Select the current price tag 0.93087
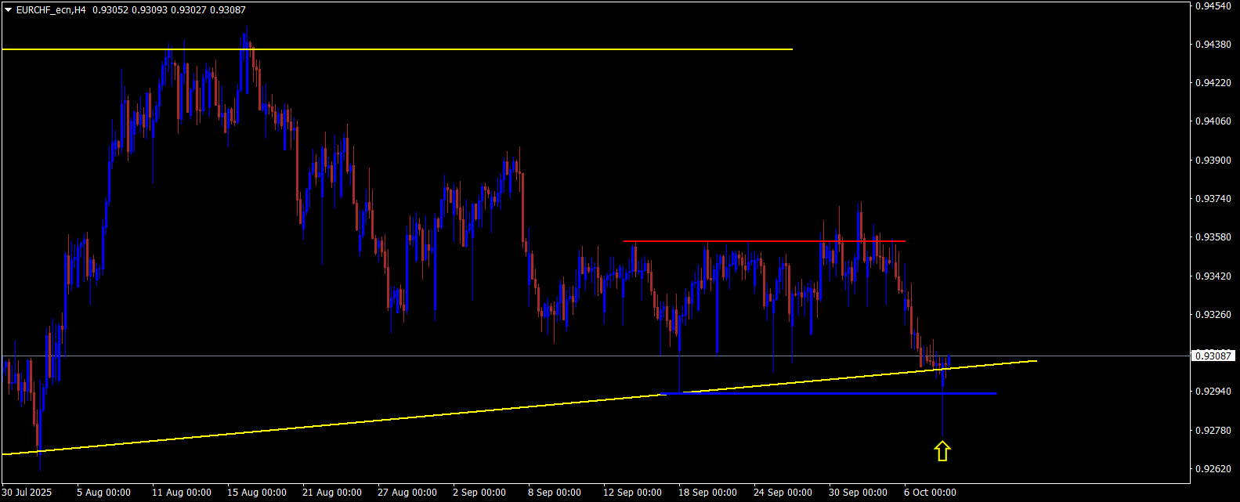1240x502 pixels. tap(1213, 356)
